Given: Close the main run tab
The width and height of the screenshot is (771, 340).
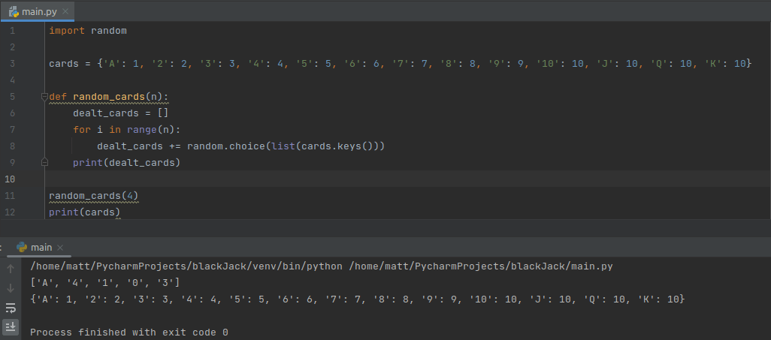Looking at the screenshot, I should [x=60, y=248].
